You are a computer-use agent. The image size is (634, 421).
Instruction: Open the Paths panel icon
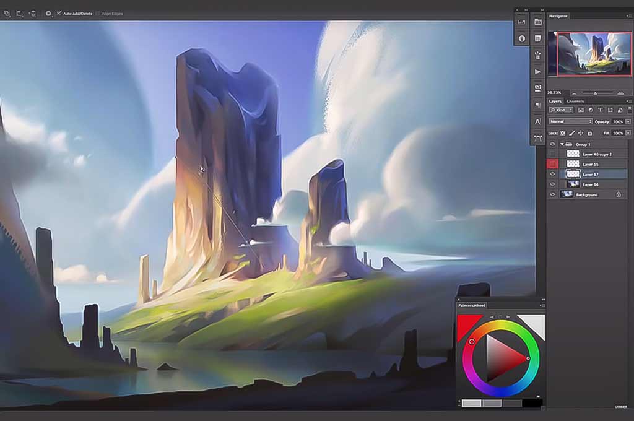538,138
